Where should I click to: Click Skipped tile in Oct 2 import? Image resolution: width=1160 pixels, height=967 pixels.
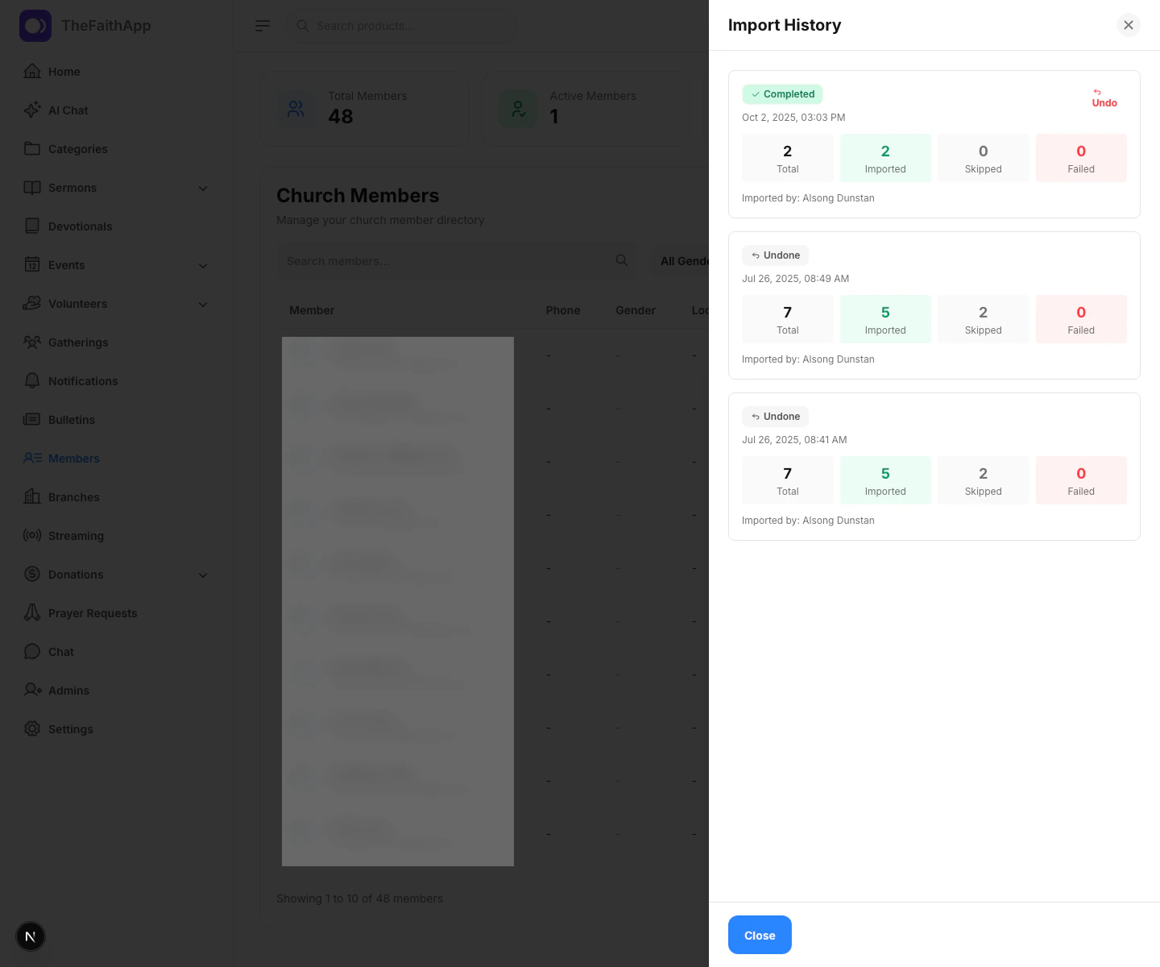(x=984, y=158)
